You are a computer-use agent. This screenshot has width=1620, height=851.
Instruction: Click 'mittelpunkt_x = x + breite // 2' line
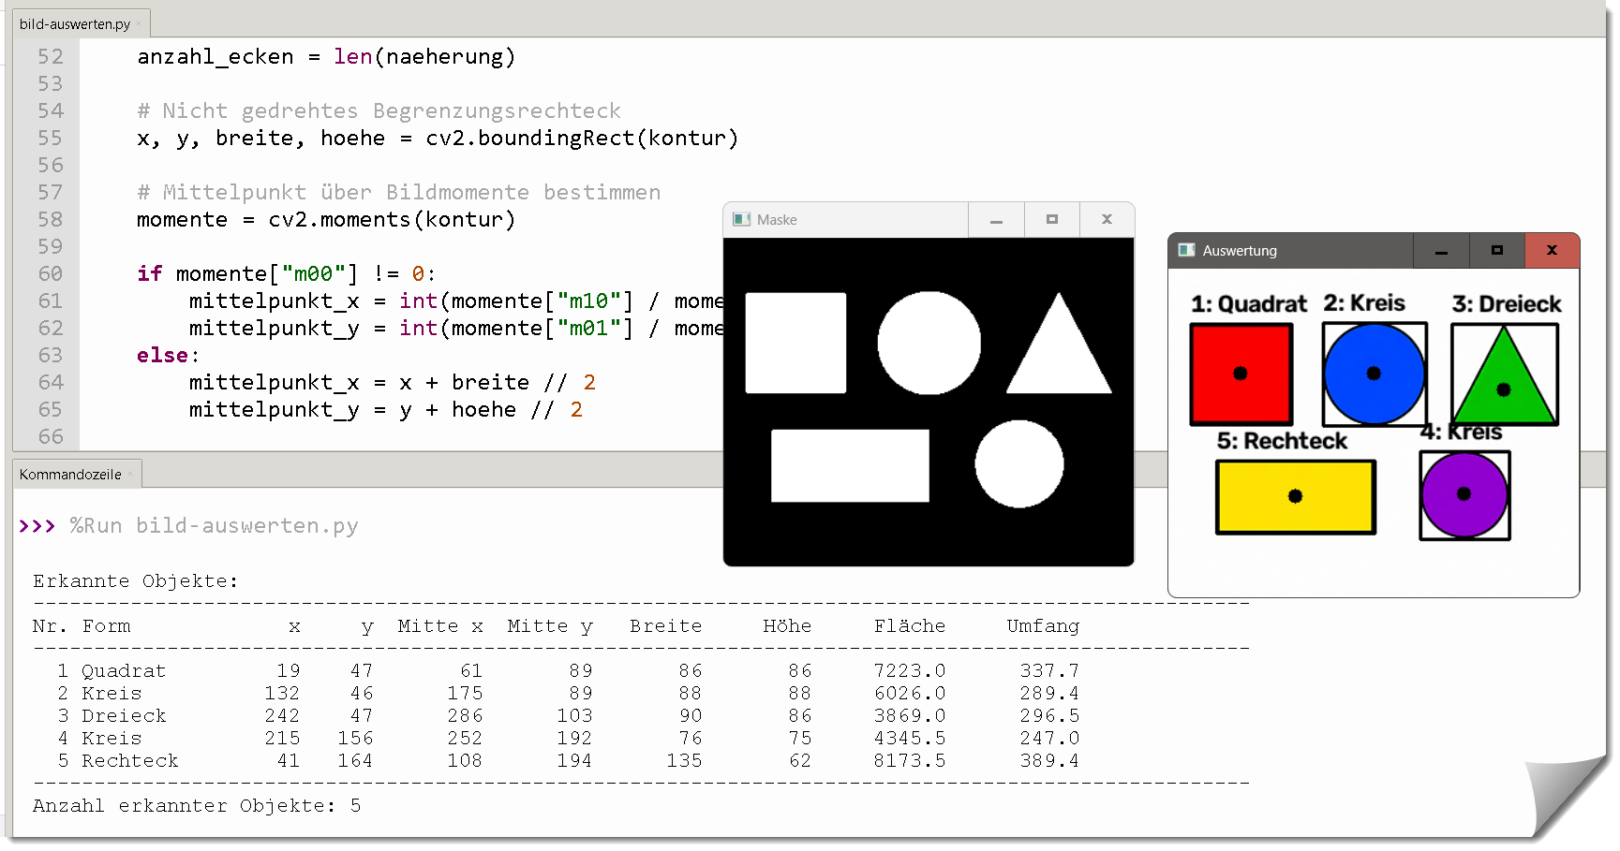(393, 383)
